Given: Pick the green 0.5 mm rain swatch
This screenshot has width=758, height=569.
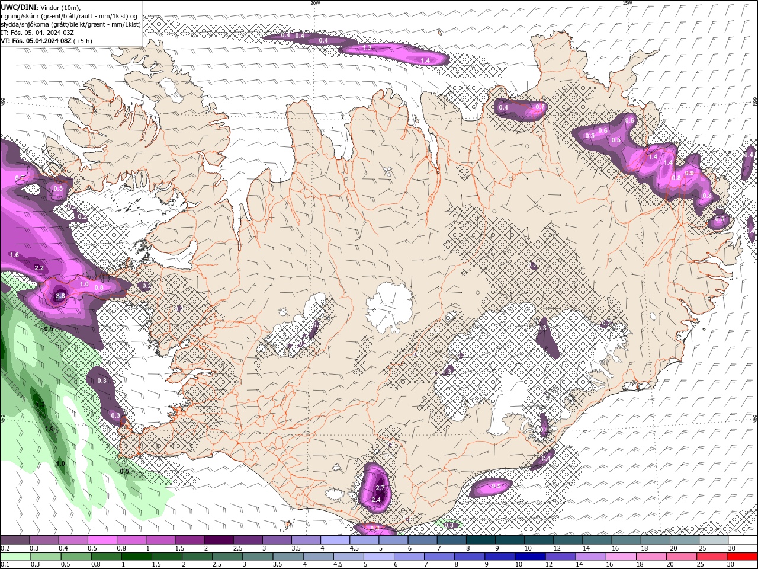Looking at the screenshot, I should (76, 557).
